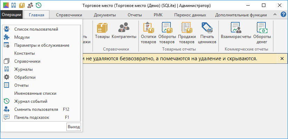Open Параметры и обслуживание
Screen dimensions: 288x139
pos(41,45)
